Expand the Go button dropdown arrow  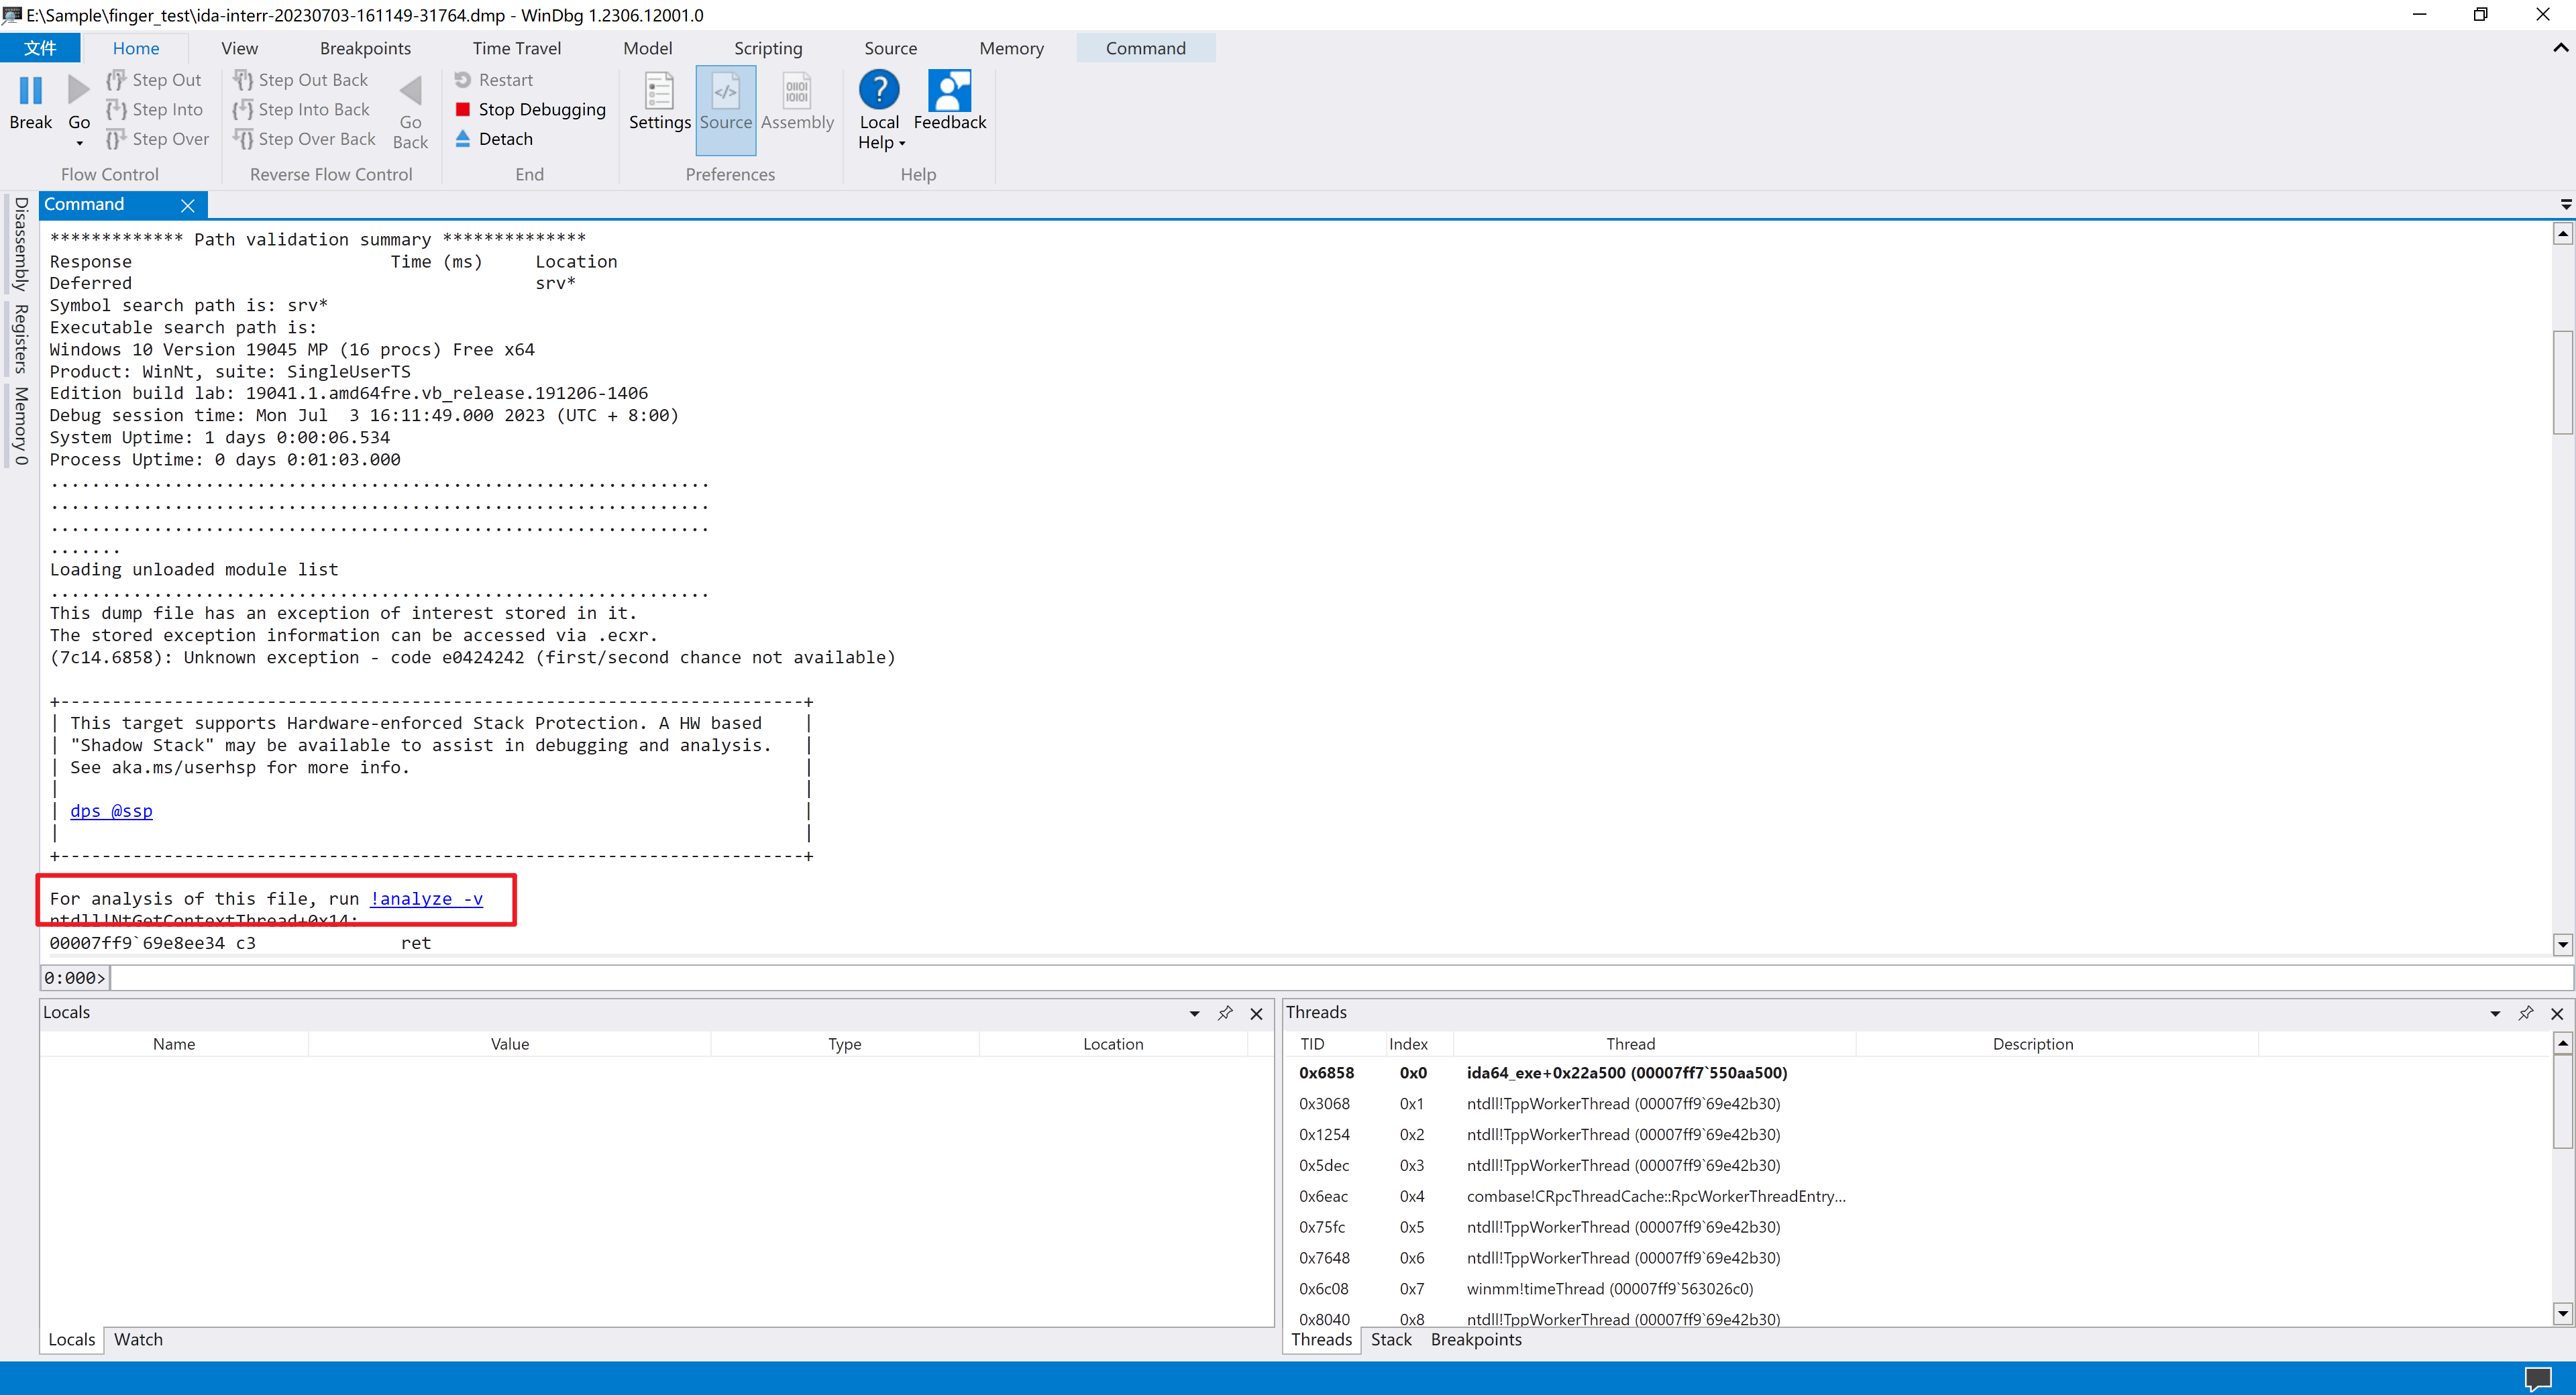(x=79, y=143)
